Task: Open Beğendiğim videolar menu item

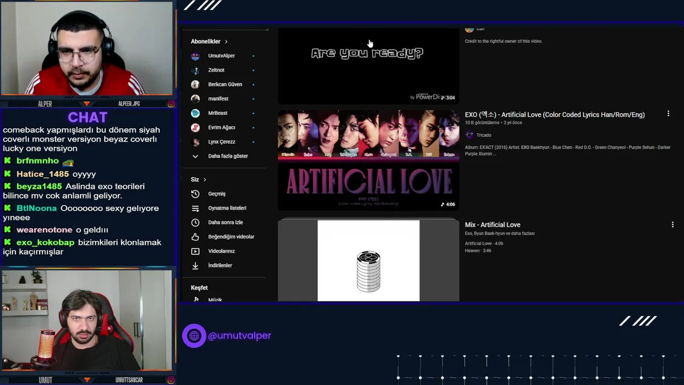Action: click(231, 236)
